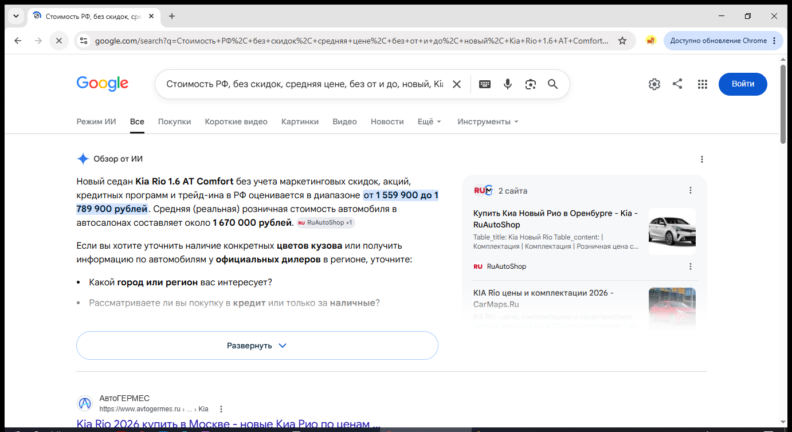Image resolution: width=792 pixels, height=432 pixels.
Task: Open 'Купить Киа Новый Рио в Оренбурге' link
Action: 556,219
